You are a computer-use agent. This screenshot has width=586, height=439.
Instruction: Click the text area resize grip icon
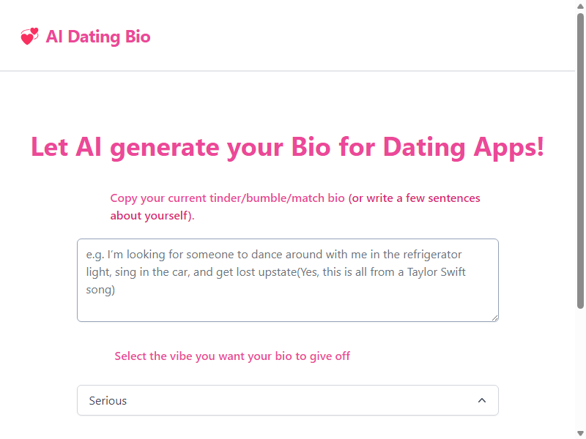click(495, 318)
